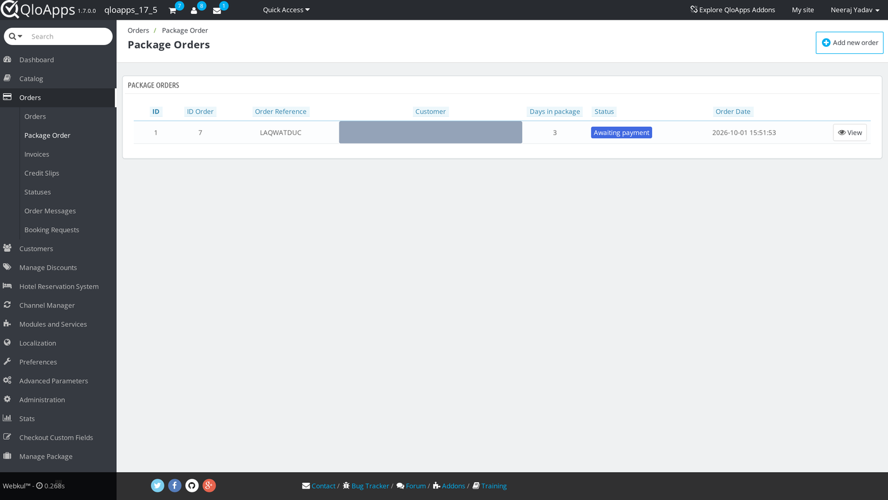Click the Bug Tracker footer link
Image resolution: width=888 pixels, height=500 pixels.
pos(366,486)
